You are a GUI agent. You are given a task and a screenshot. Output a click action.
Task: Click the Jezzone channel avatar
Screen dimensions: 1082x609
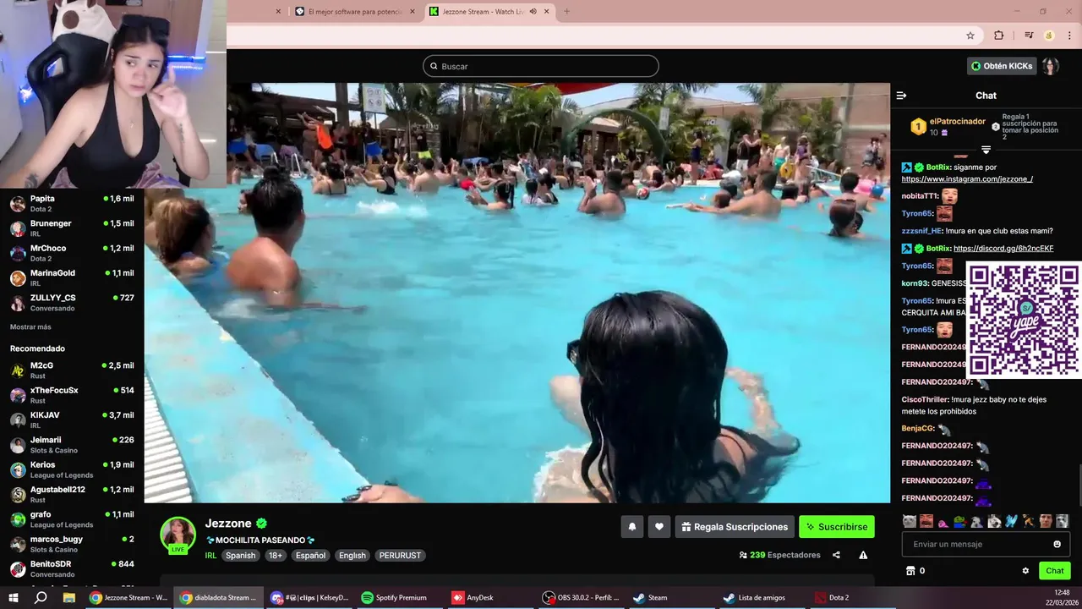(178, 535)
